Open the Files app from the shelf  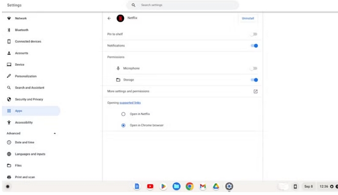pos(177,187)
